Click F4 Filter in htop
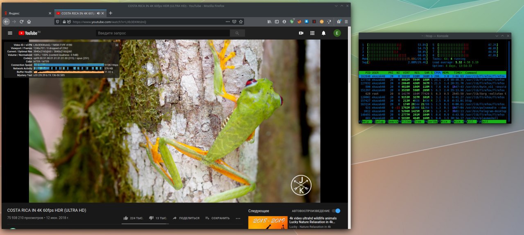Screen dimensions: 524x235 pyautogui.click(x=406, y=122)
